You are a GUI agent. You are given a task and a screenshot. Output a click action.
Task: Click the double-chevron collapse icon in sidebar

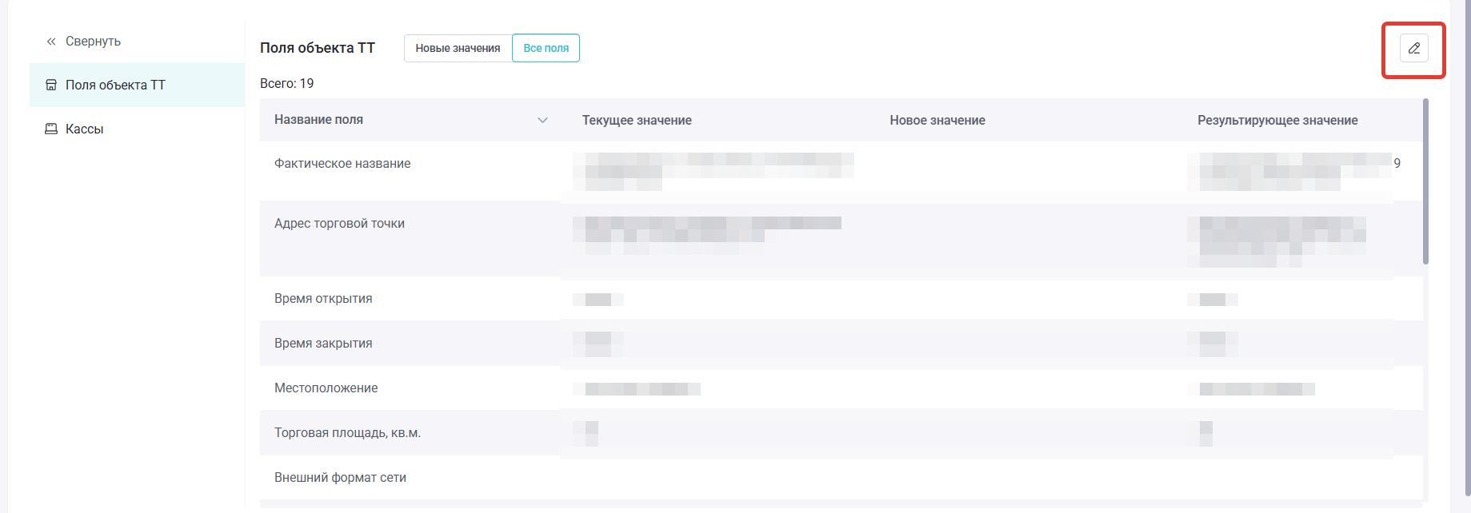pos(51,42)
